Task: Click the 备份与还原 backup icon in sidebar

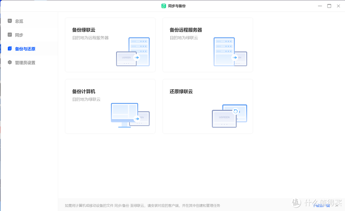Action: [10, 48]
